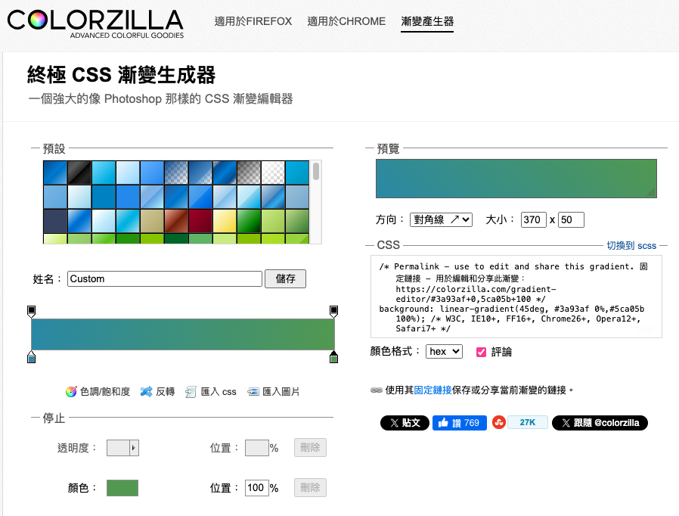Click the 儲存 save button
This screenshot has width=679, height=516.
coord(285,278)
